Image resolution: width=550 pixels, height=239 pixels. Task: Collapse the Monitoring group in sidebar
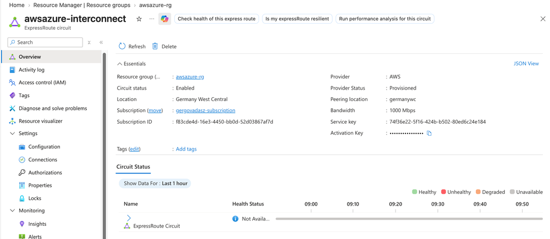tap(12, 210)
